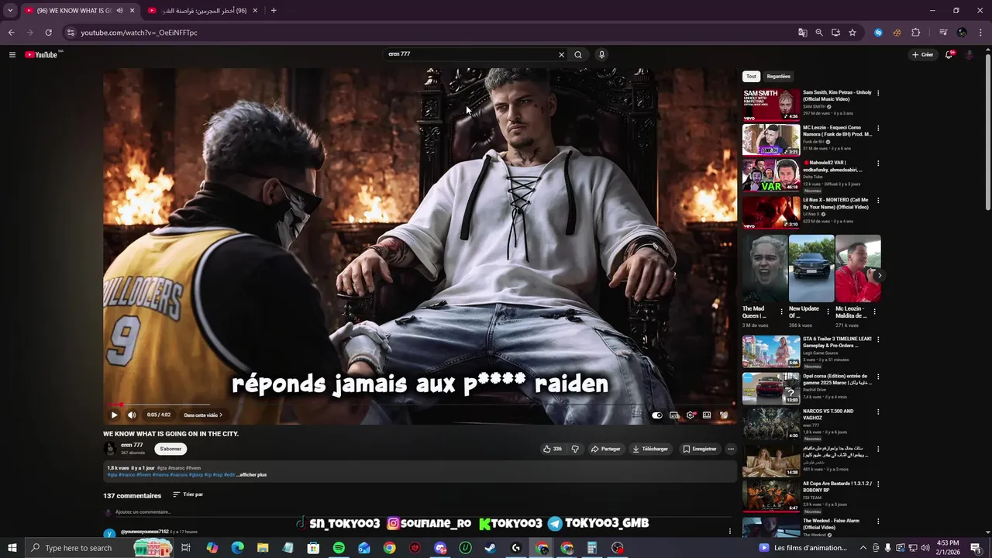Screen dimensions: 992x558
Task: Toggle subtitles in the video player
Action: [674, 415]
